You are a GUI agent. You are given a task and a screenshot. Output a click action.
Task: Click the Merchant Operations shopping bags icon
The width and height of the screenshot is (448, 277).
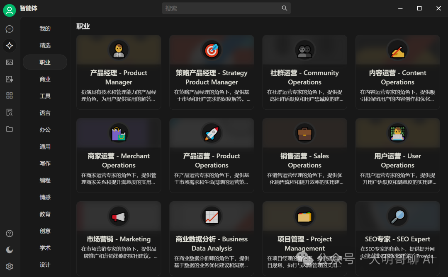point(119,133)
